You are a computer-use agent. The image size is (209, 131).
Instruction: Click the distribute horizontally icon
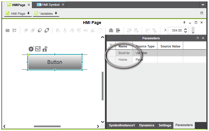point(111,30)
